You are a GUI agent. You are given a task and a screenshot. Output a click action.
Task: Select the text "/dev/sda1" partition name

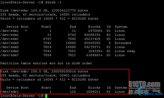click(x=9, y=31)
